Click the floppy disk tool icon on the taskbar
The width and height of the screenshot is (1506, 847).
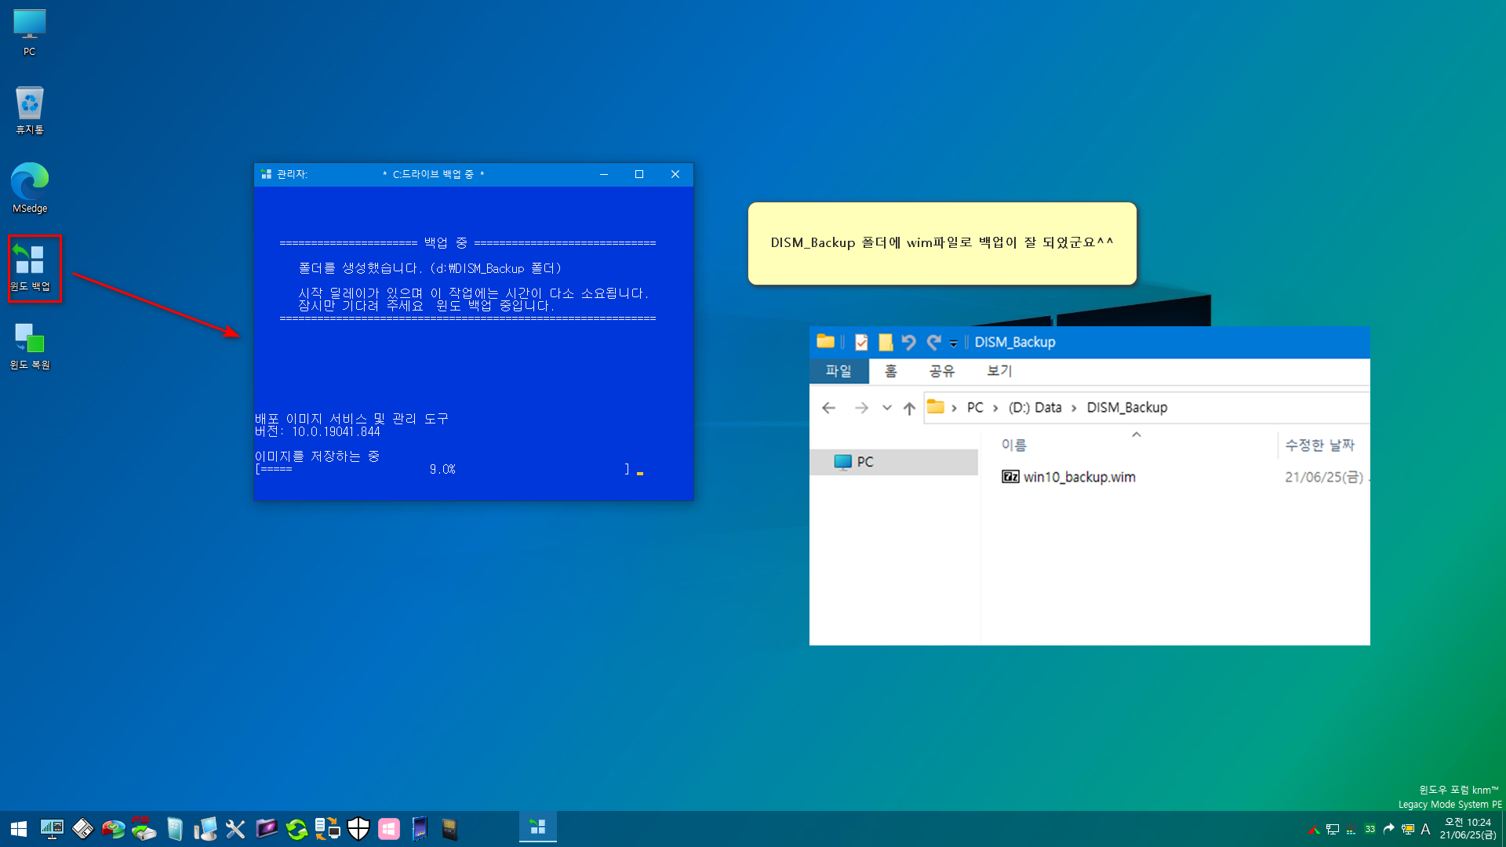(82, 828)
